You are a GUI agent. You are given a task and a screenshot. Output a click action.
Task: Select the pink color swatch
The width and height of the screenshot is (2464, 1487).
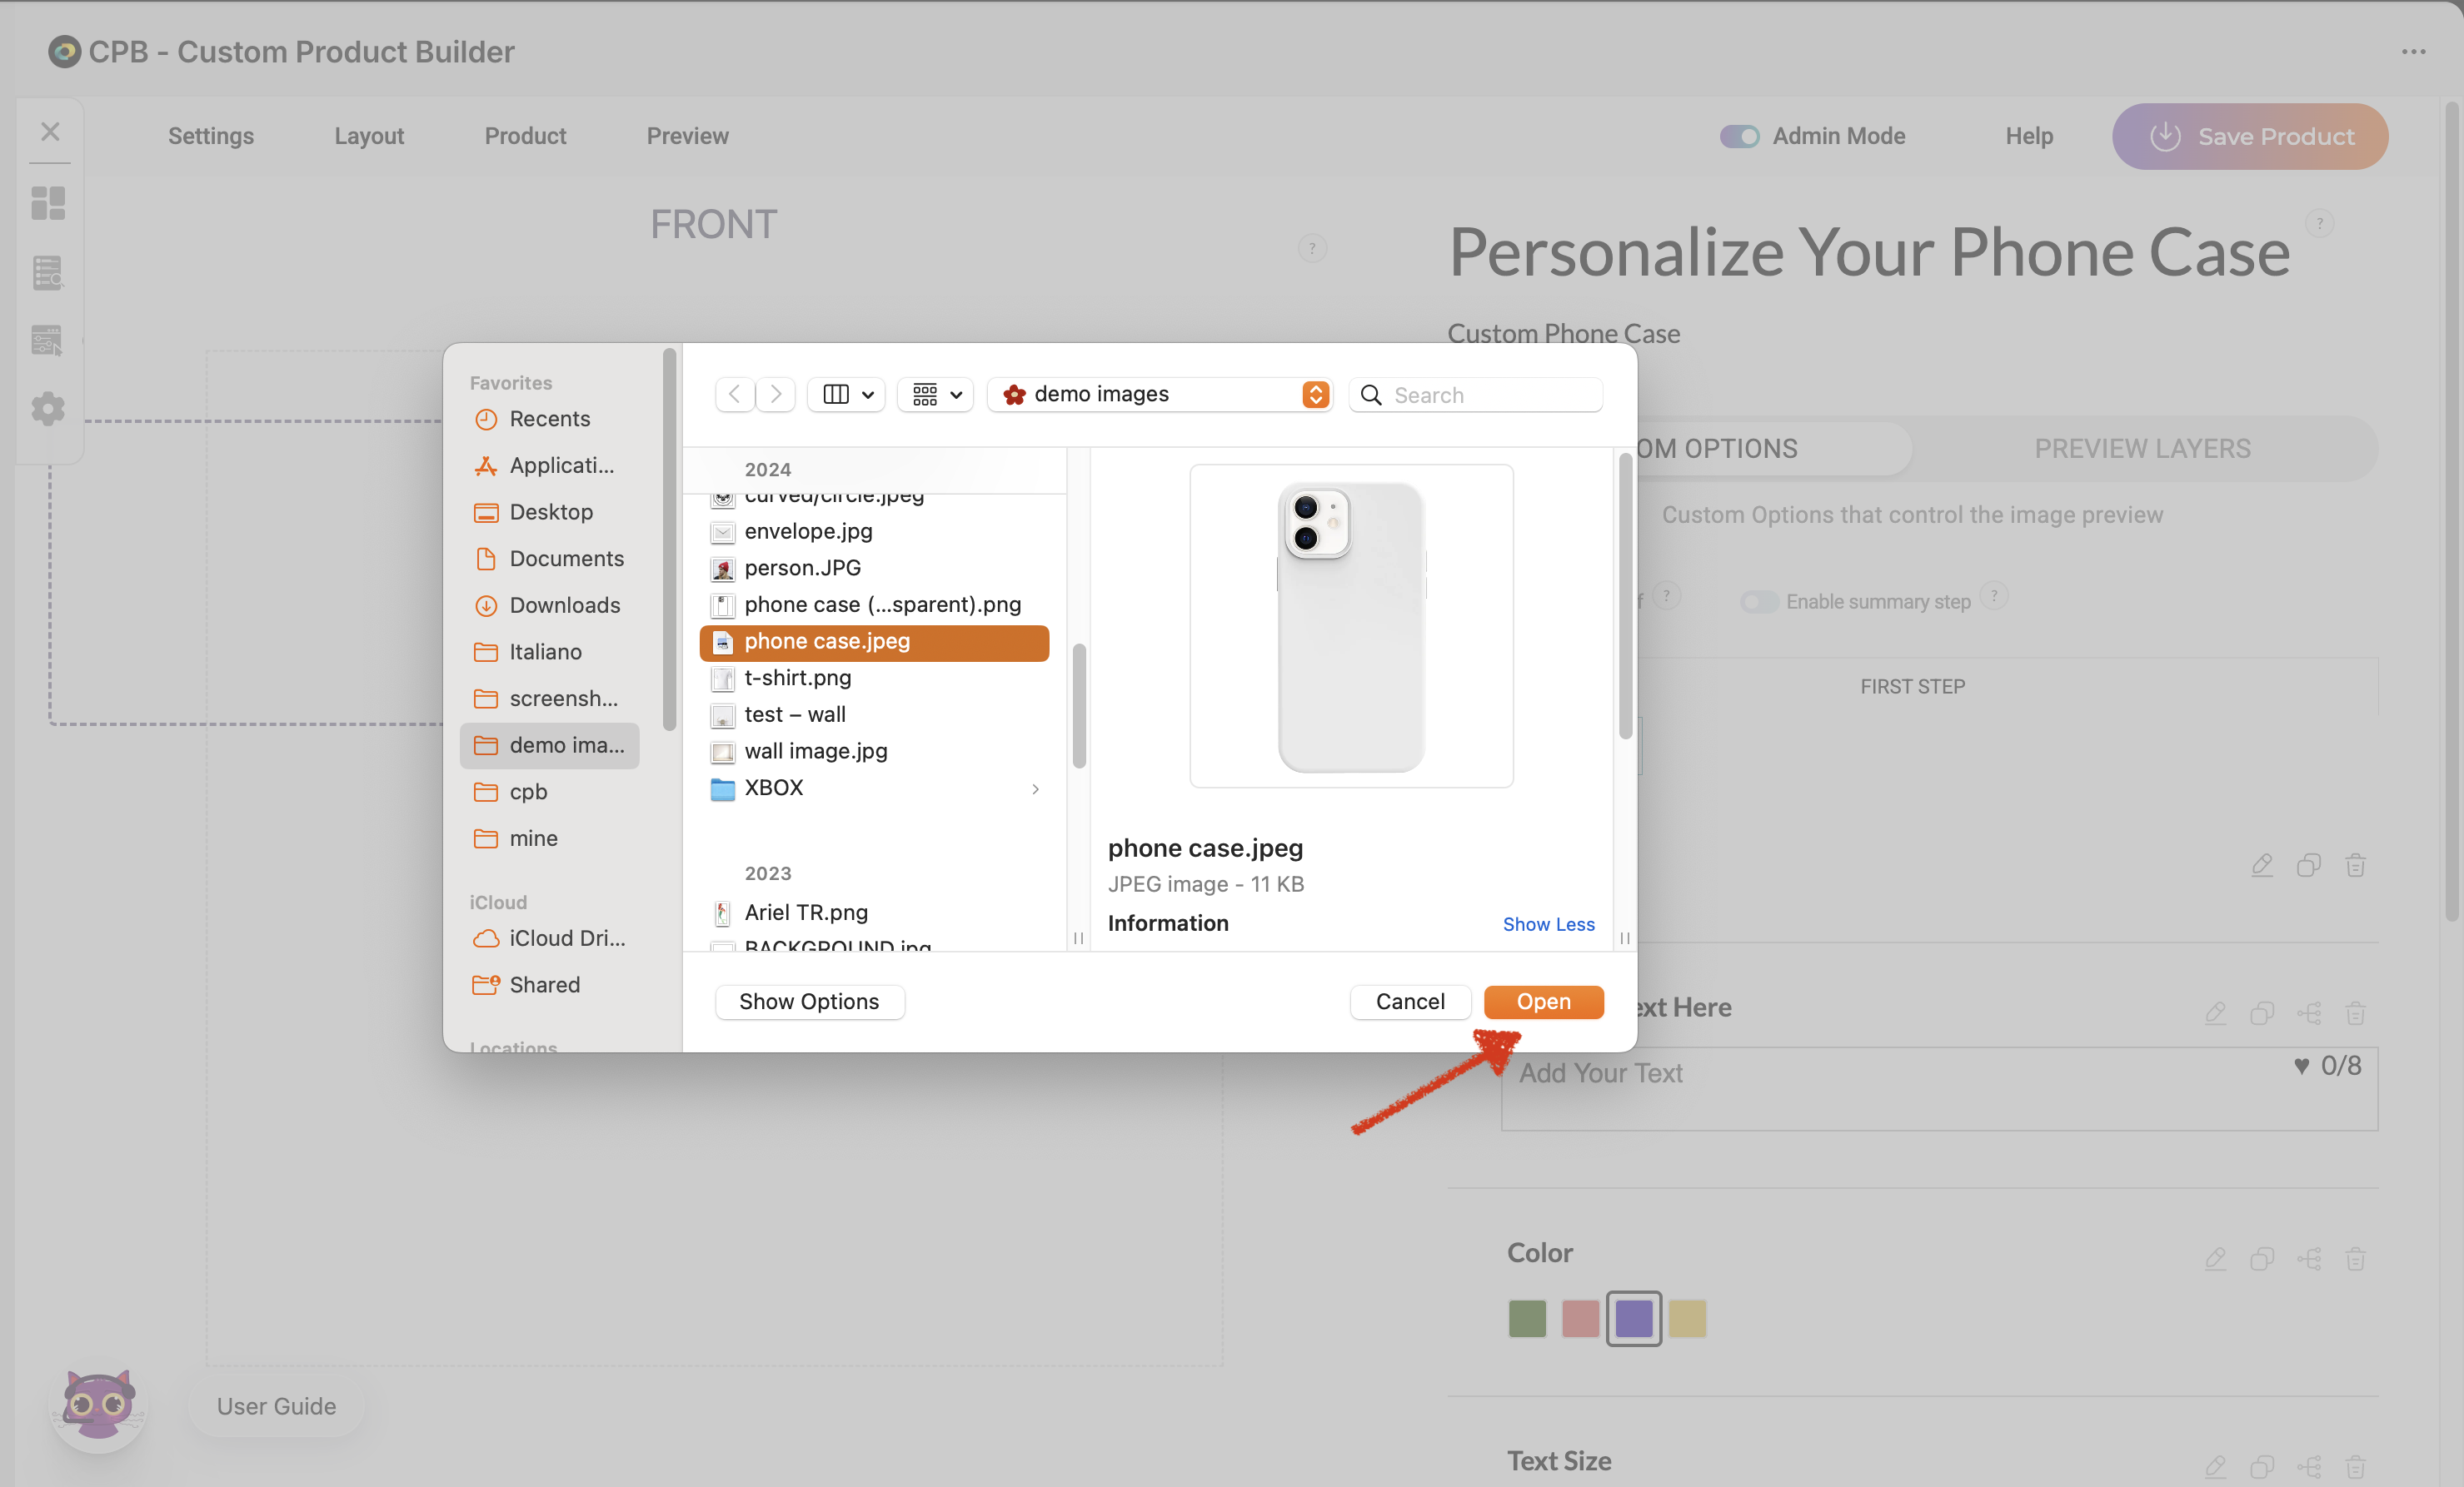pos(1580,1318)
